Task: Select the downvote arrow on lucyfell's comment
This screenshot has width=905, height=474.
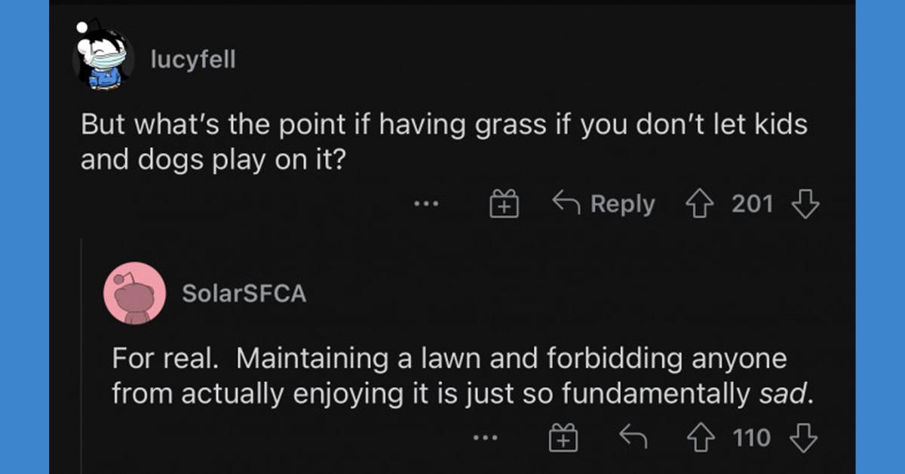Action: click(805, 203)
